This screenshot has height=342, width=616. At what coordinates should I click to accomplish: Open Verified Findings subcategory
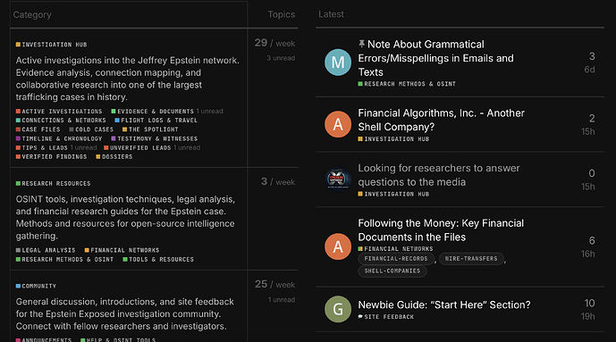coord(52,157)
